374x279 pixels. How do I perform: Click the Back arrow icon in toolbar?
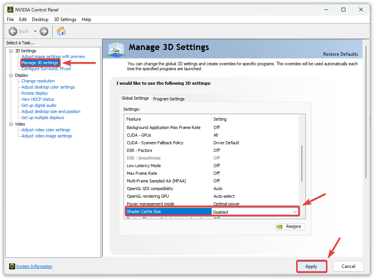click(13, 31)
